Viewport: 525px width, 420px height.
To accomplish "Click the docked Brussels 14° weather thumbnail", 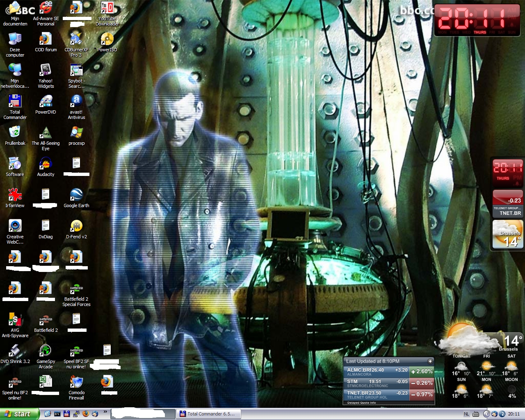I will (x=508, y=235).
